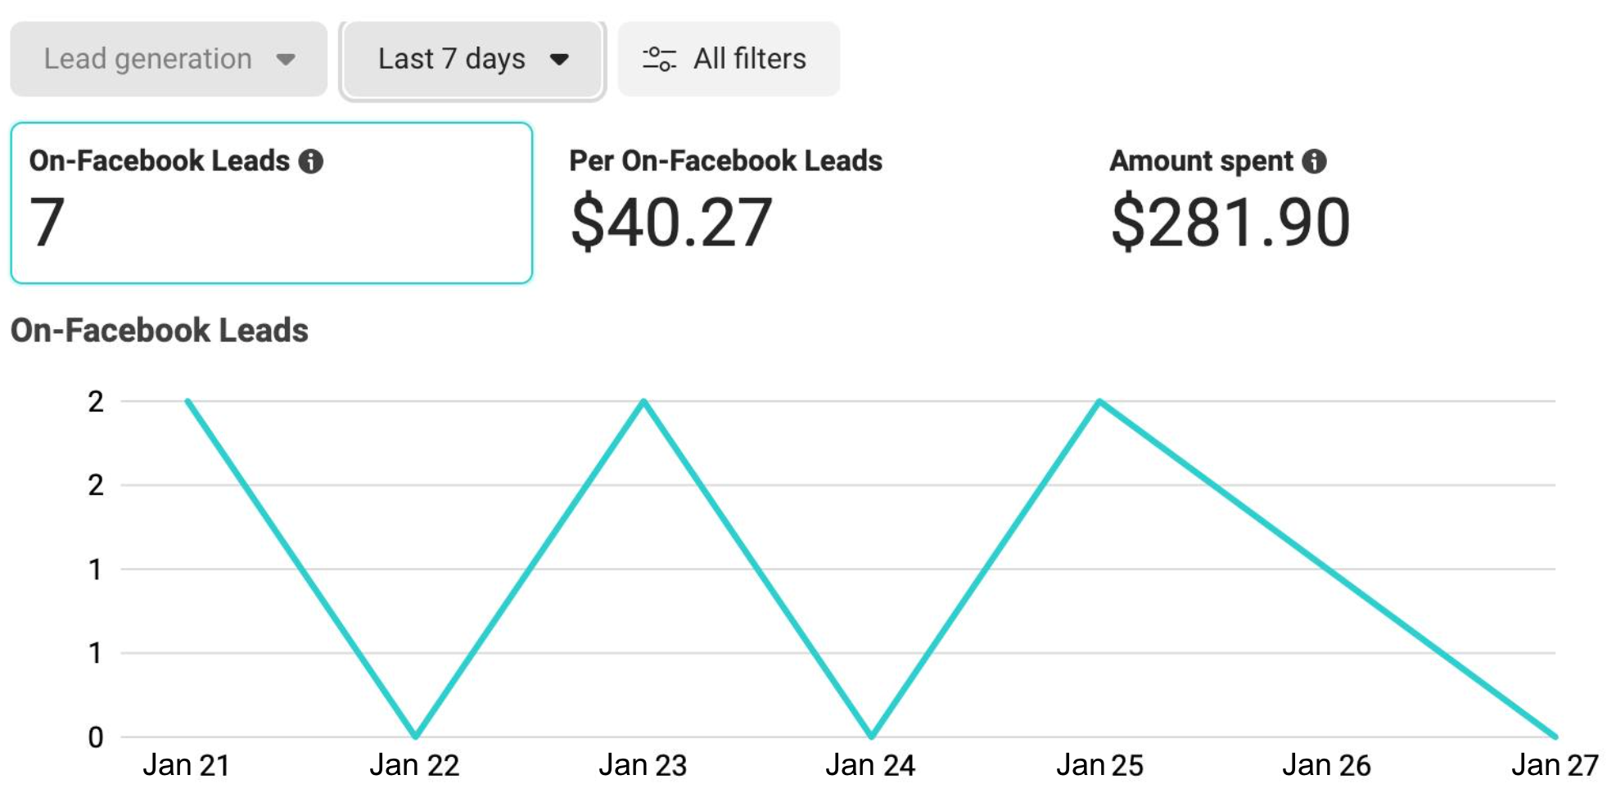Select the Per On-Facebook Leads metric
Viewport: 1616px width, 802px height.
[x=725, y=161]
